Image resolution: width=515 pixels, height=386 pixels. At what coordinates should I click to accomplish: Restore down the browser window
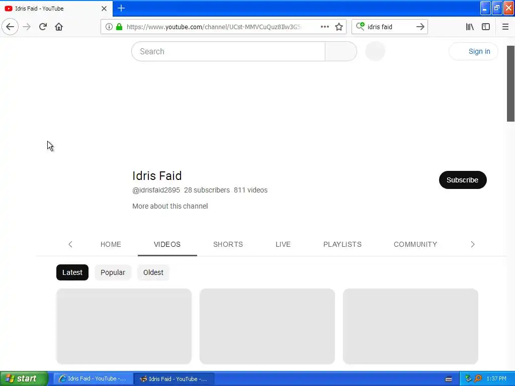click(496, 8)
